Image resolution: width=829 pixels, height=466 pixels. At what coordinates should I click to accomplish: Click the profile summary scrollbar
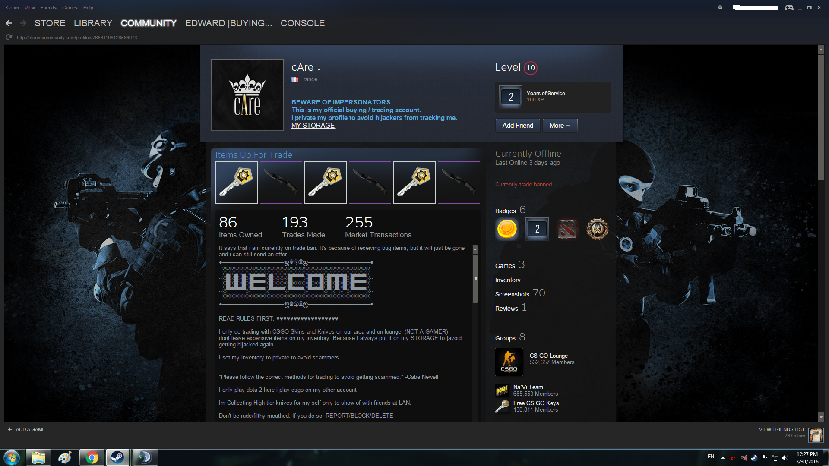(x=475, y=279)
